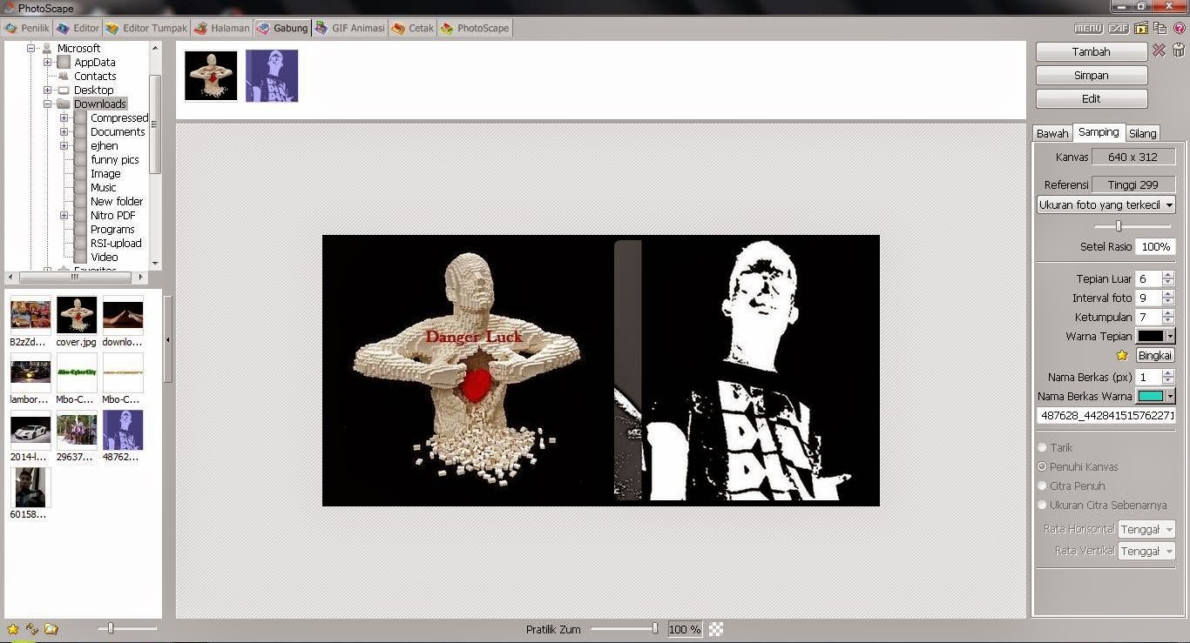Open the Ukuran foto yang terkecil dropdown

pyautogui.click(x=1106, y=204)
